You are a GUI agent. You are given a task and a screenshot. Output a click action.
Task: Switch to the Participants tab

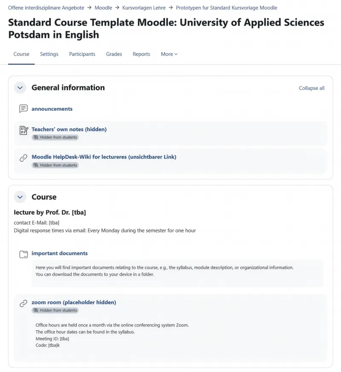coord(82,54)
